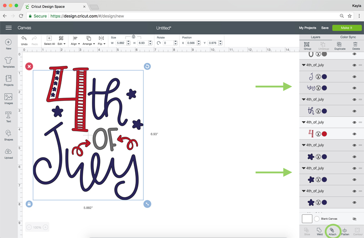Screen dimensions: 364x238
Task: Collapse the 4th_of_july group with number 4
Action: pos(303,122)
